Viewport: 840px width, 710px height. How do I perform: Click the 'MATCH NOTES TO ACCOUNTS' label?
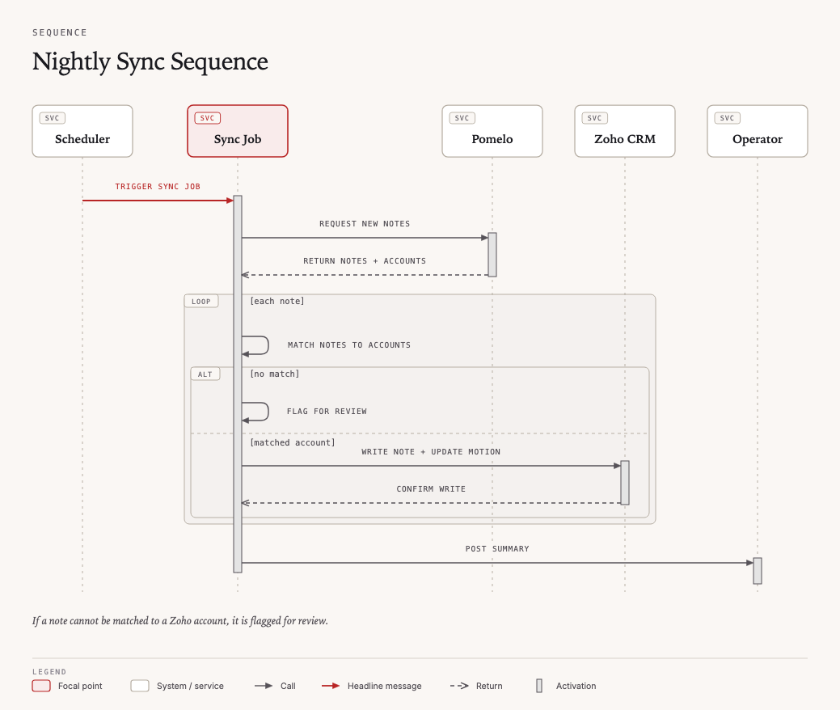point(349,345)
